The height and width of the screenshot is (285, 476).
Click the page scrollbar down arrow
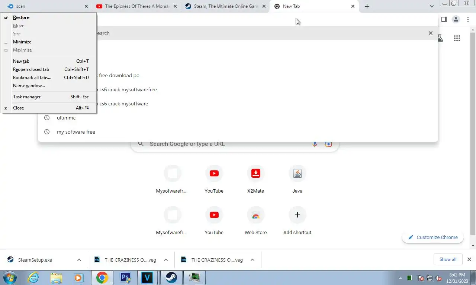click(473, 246)
